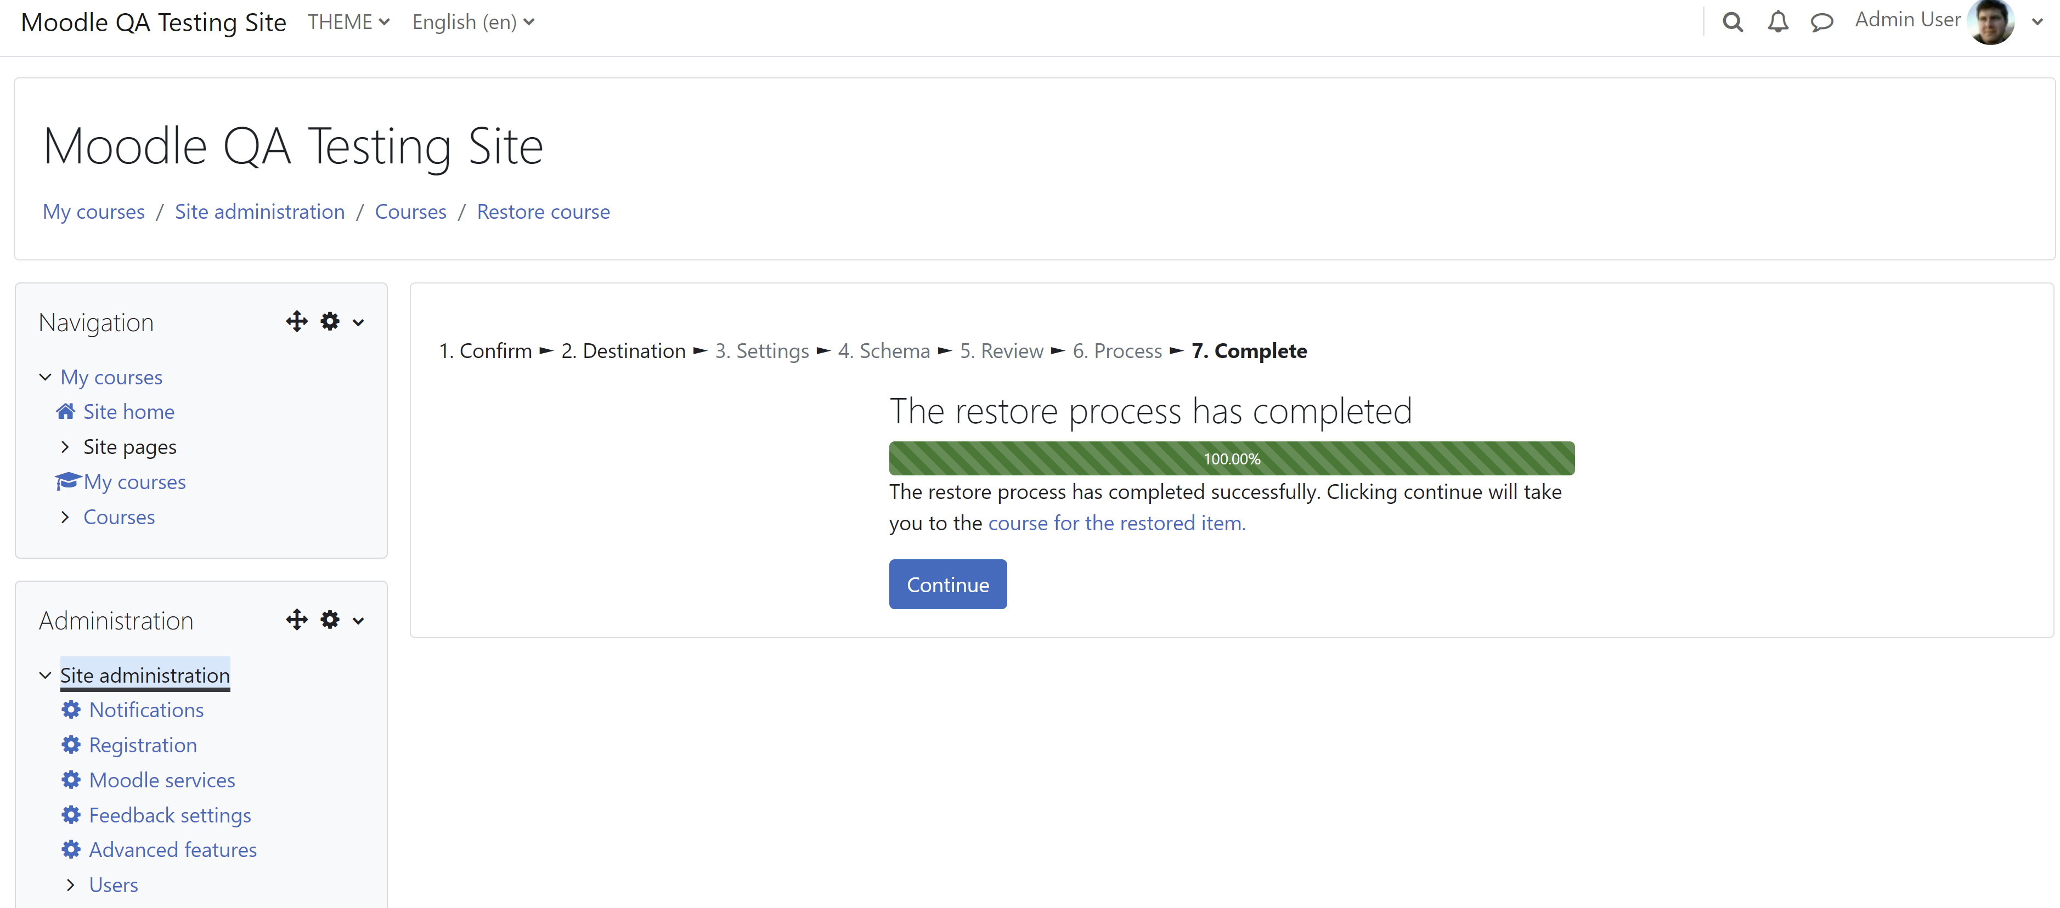This screenshot has height=908, width=2060.
Task: Click Admin User name text
Action: pyautogui.click(x=1907, y=19)
